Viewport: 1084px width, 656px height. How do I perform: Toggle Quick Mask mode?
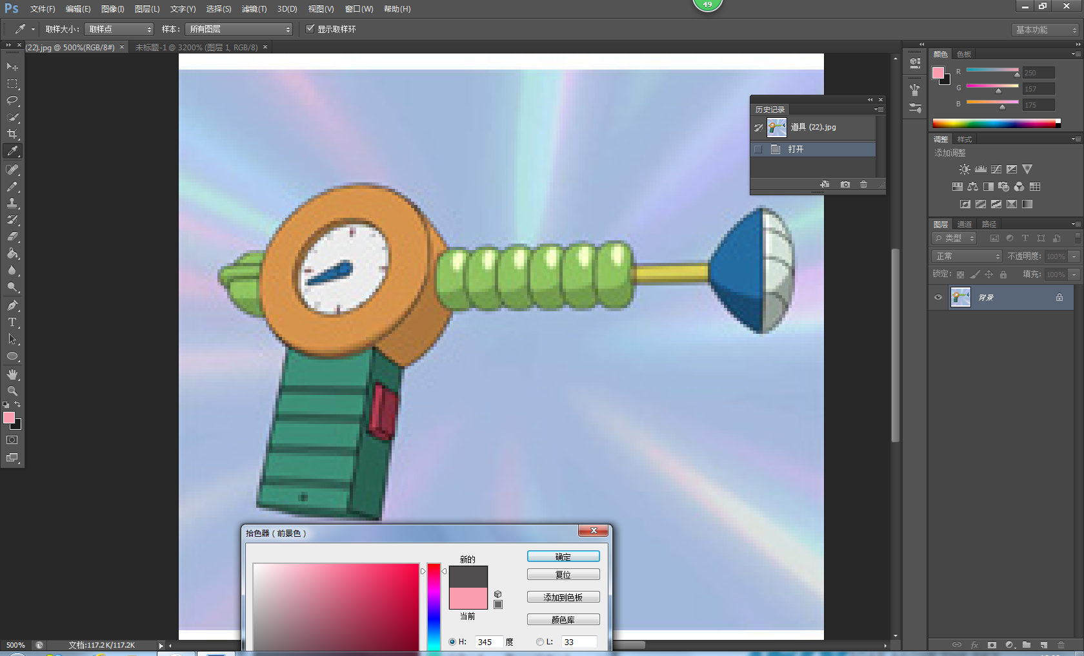click(12, 440)
